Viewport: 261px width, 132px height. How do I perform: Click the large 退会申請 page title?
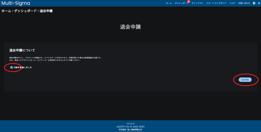(130, 27)
